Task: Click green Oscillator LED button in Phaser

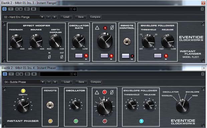Action: 76,121
